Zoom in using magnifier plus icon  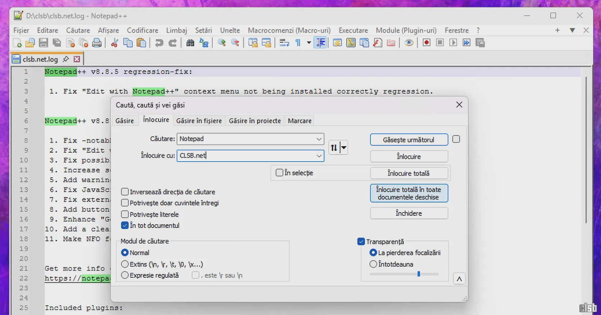point(222,43)
